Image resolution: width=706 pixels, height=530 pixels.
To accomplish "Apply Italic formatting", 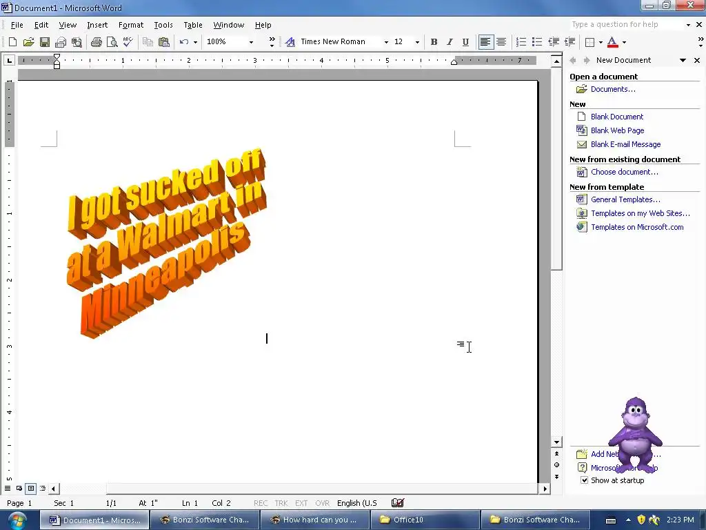I will [x=450, y=42].
